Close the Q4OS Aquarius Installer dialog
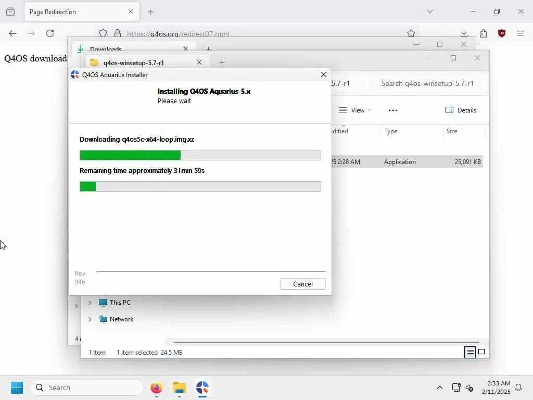Viewport: 533px width, 400px height. coord(324,74)
